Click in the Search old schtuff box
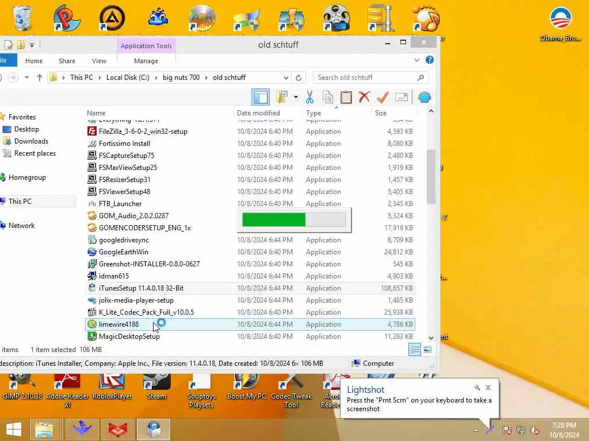The image size is (589, 441). click(x=370, y=78)
